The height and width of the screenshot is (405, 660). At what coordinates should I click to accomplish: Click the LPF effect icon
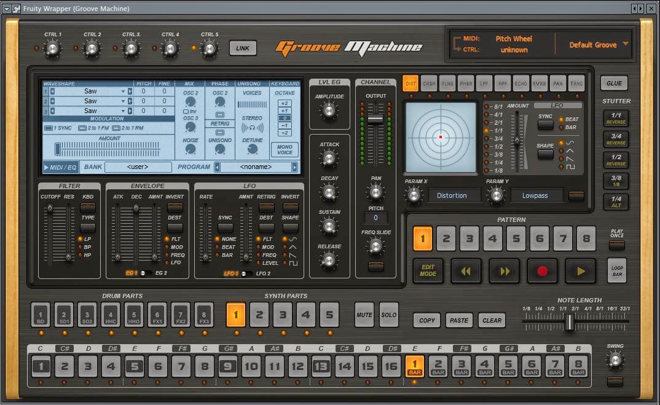click(x=484, y=84)
